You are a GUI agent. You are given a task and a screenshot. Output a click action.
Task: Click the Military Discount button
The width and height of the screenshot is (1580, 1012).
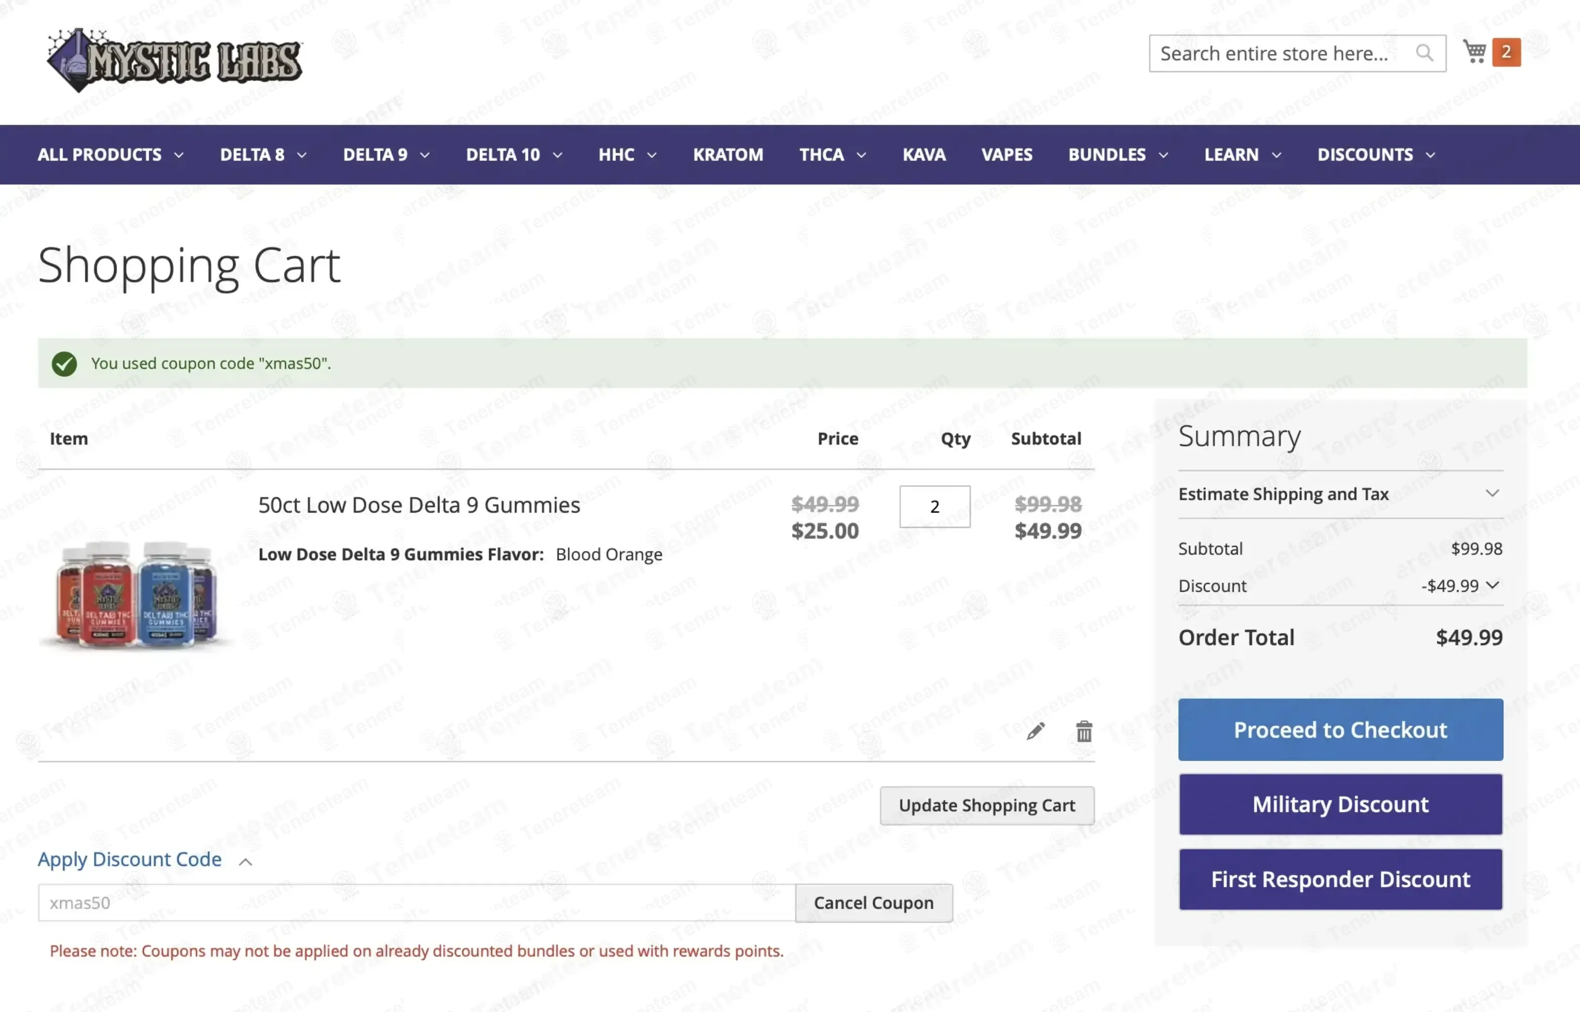[1340, 803]
